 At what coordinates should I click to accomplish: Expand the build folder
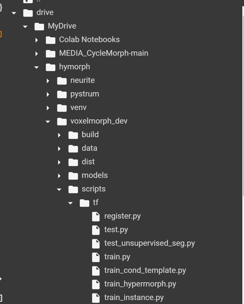coord(59,135)
